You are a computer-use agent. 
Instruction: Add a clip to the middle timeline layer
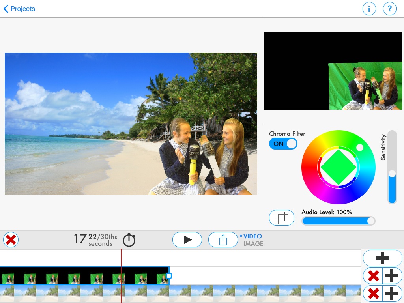(392, 275)
